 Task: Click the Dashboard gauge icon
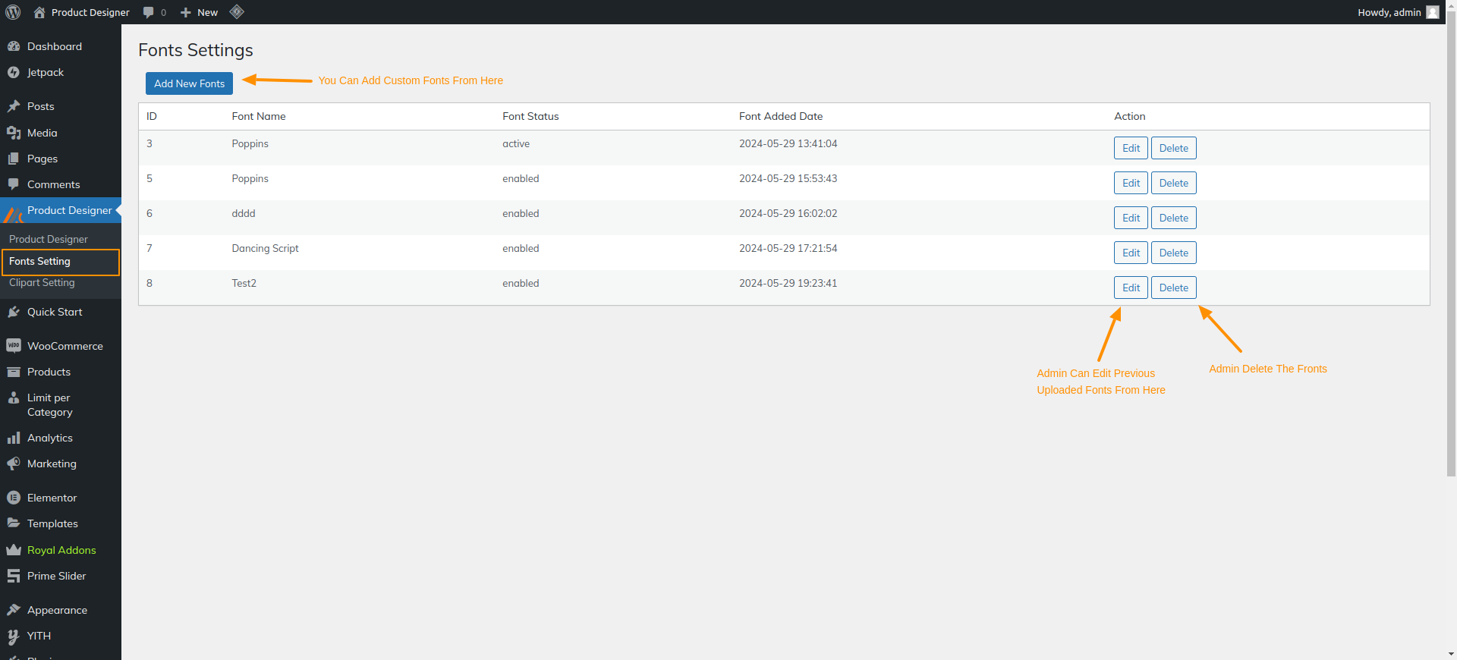(x=14, y=46)
